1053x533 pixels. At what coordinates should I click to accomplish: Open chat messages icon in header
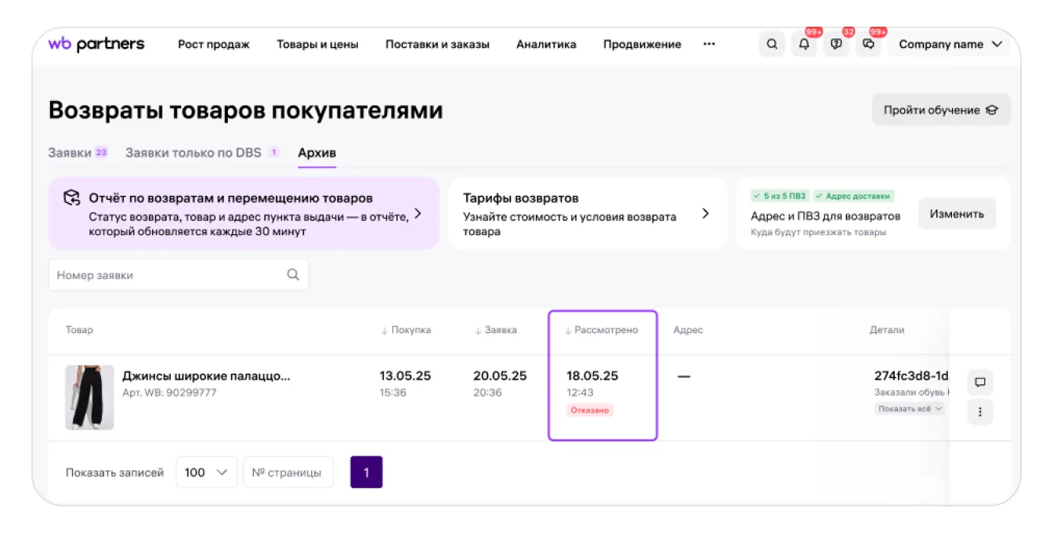(x=869, y=45)
